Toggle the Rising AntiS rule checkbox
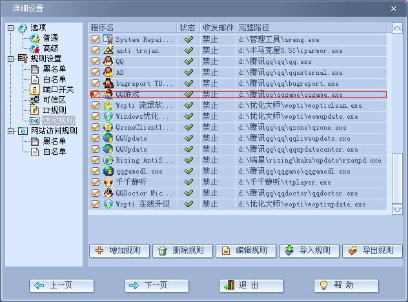This screenshot has width=408, height=302. tap(96, 160)
